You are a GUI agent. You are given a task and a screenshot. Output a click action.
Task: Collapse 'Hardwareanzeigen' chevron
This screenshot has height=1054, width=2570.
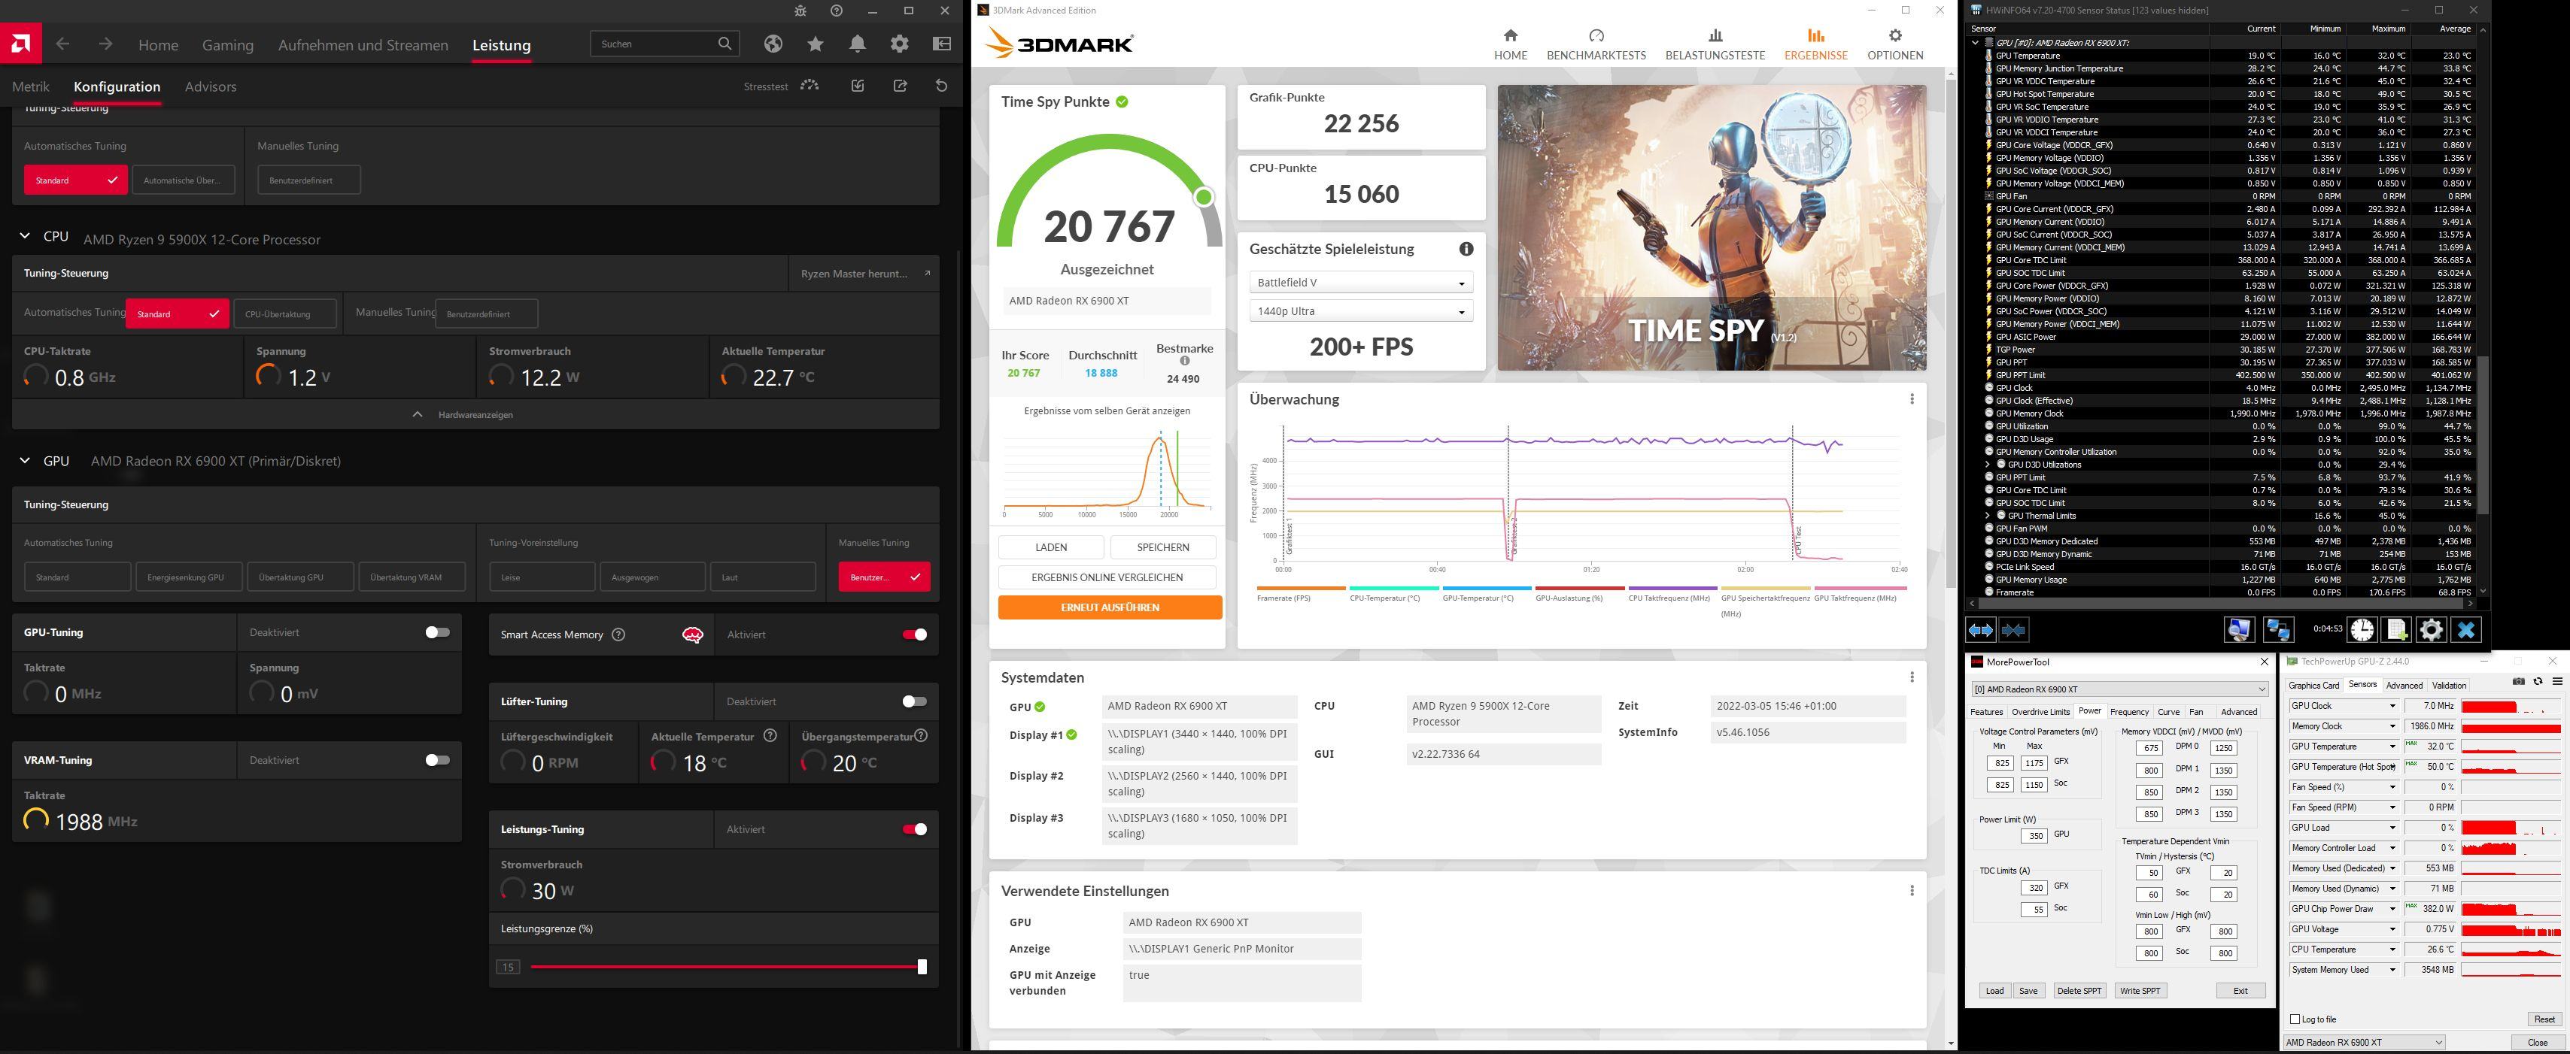click(417, 415)
